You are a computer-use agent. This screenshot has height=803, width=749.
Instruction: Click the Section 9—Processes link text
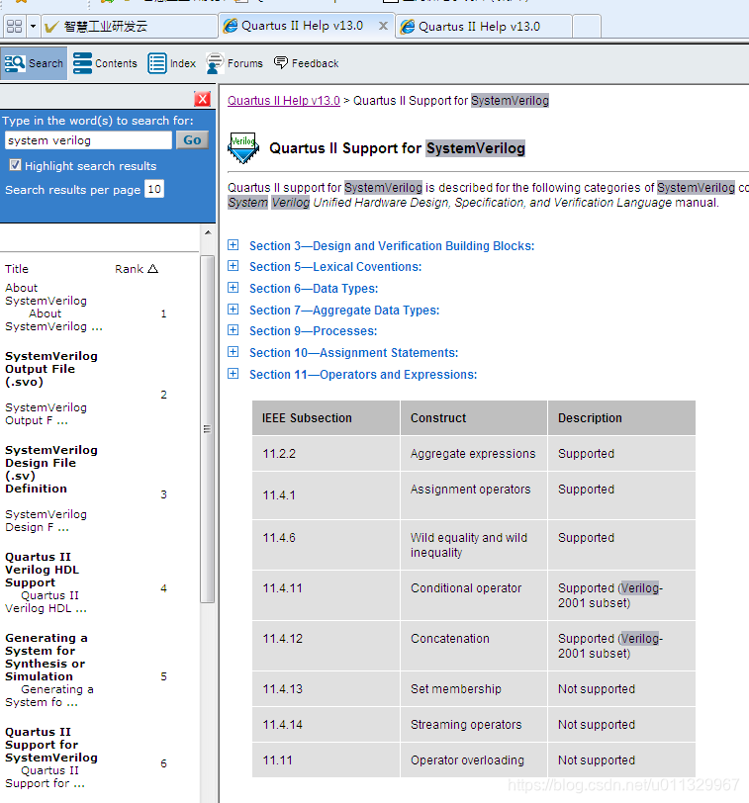pos(313,331)
